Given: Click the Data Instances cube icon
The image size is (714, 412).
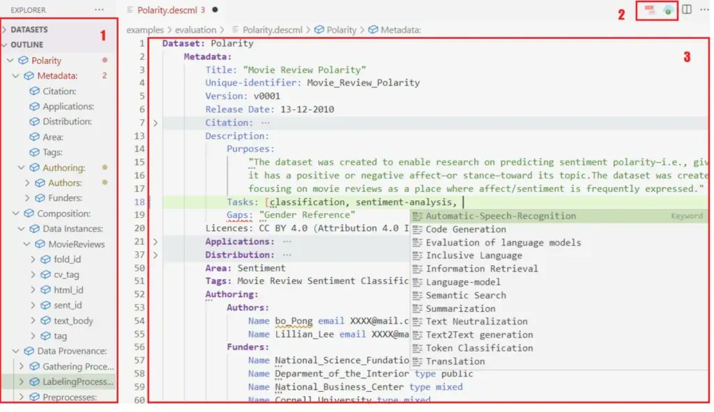Looking at the screenshot, I should pos(35,229).
